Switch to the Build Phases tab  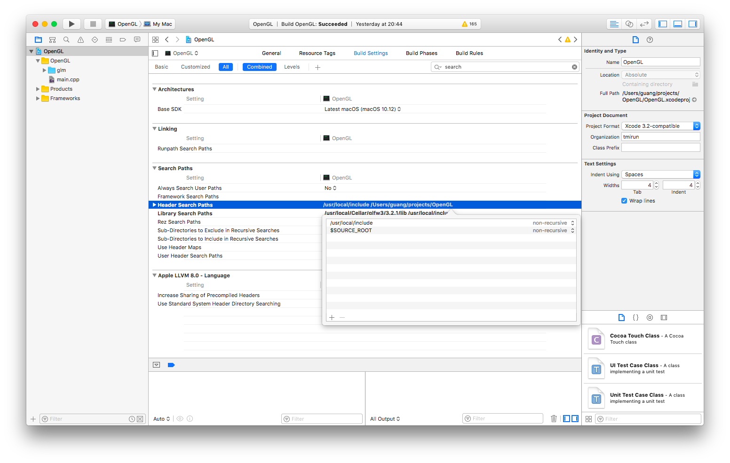421,53
